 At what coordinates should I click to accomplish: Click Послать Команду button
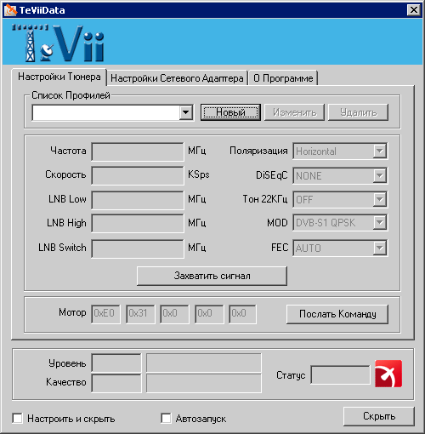point(337,314)
